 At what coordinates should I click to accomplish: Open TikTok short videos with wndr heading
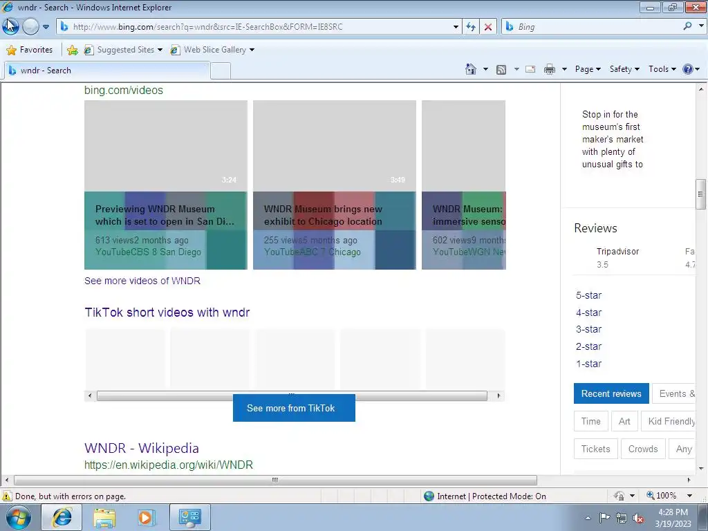pyautogui.click(x=167, y=313)
